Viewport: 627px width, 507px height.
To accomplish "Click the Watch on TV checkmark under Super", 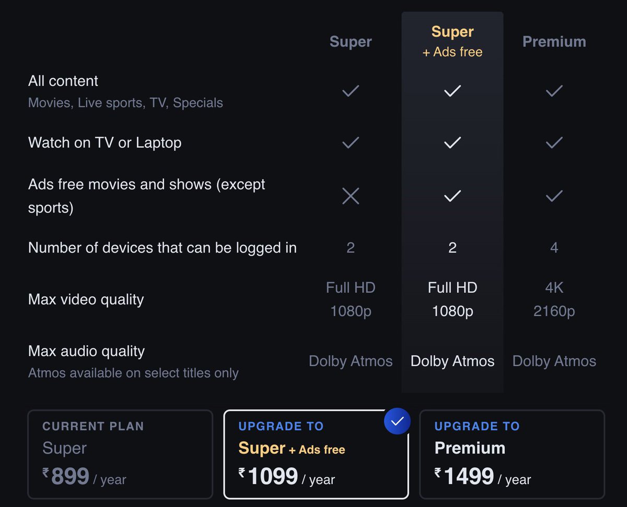I will pos(350,142).
